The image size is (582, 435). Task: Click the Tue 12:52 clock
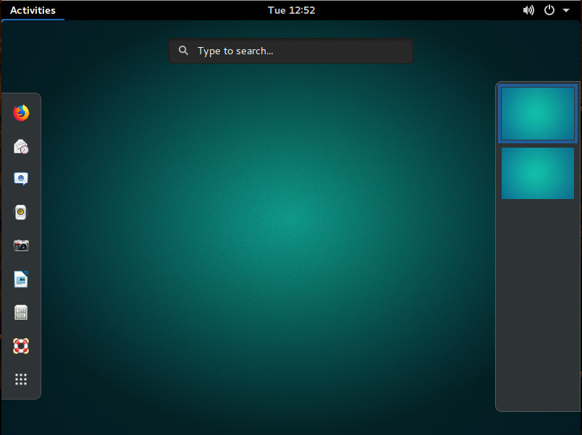point(291,10)
